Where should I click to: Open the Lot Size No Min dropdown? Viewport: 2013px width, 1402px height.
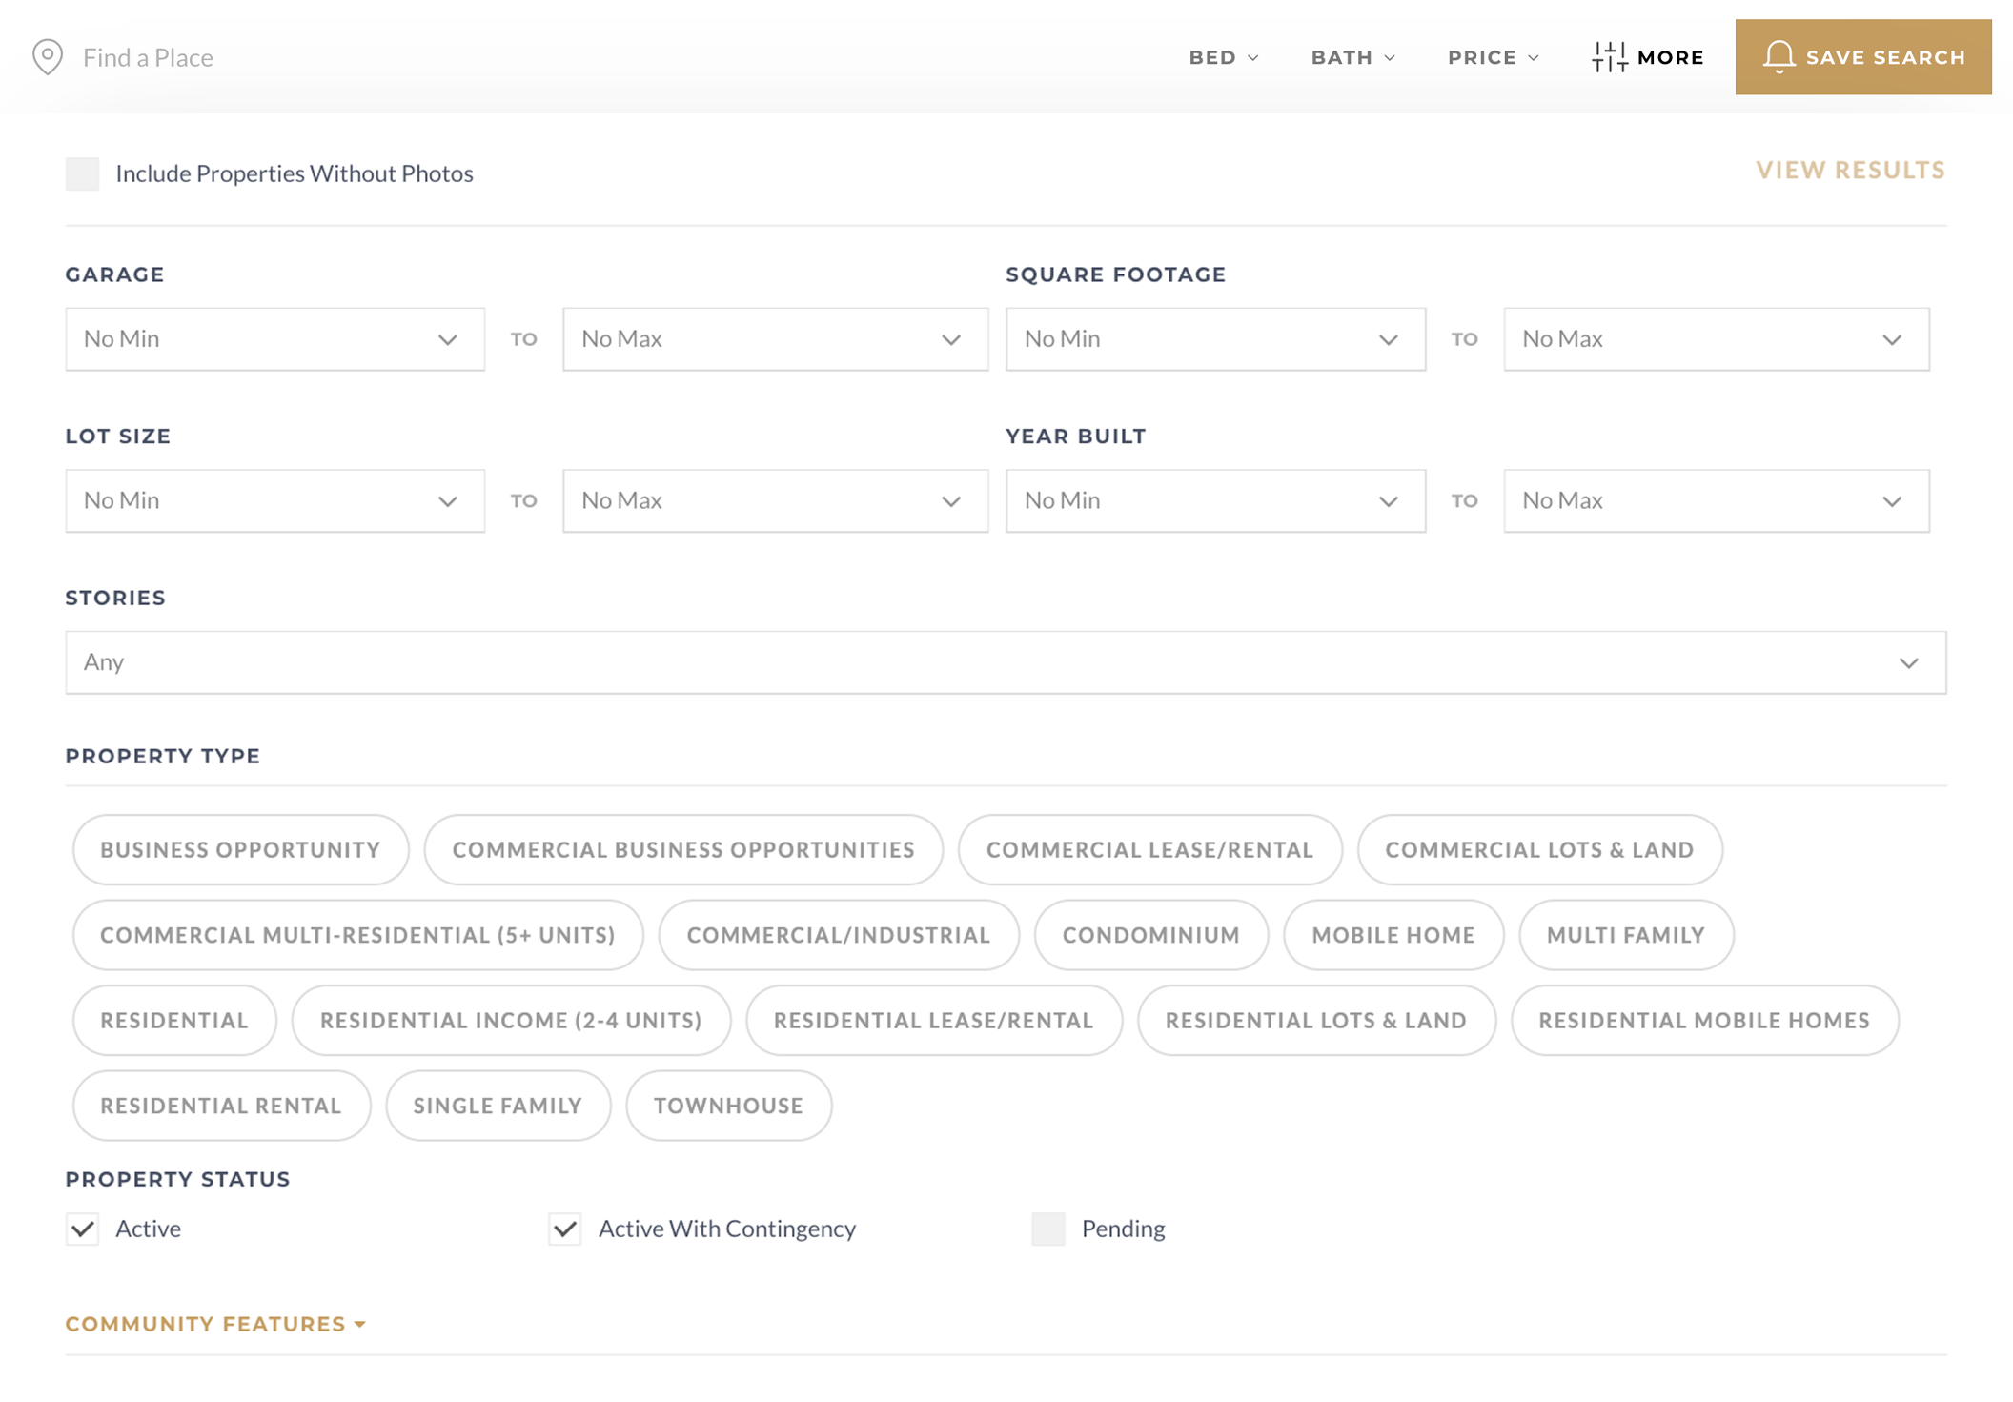(x=274, y=501)
